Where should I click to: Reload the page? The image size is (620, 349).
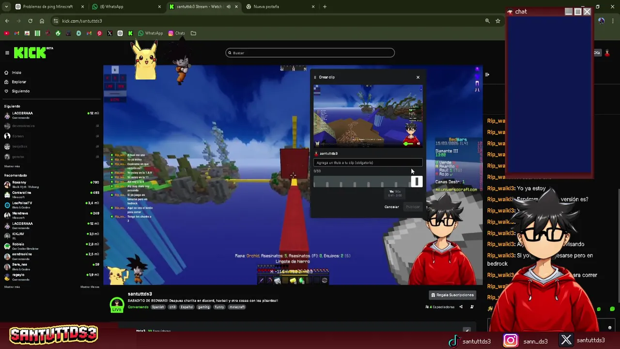[30, 21]
